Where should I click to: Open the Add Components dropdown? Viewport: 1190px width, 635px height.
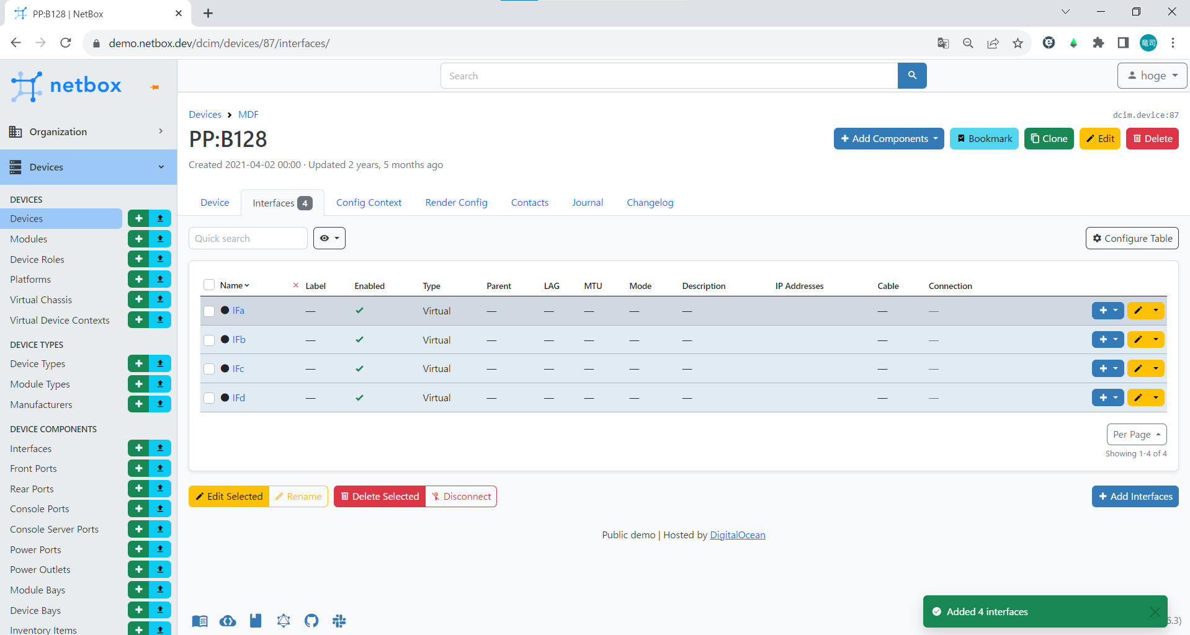888,138
